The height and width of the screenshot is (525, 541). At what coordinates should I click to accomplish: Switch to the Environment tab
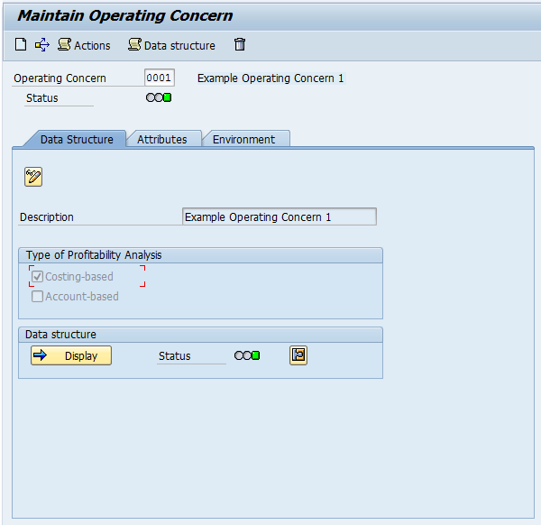244,139
